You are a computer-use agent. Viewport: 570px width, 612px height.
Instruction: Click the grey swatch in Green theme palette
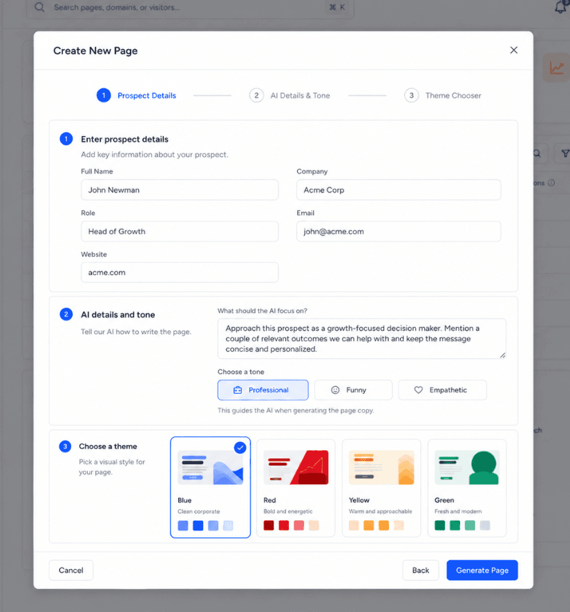coord(485,526)
